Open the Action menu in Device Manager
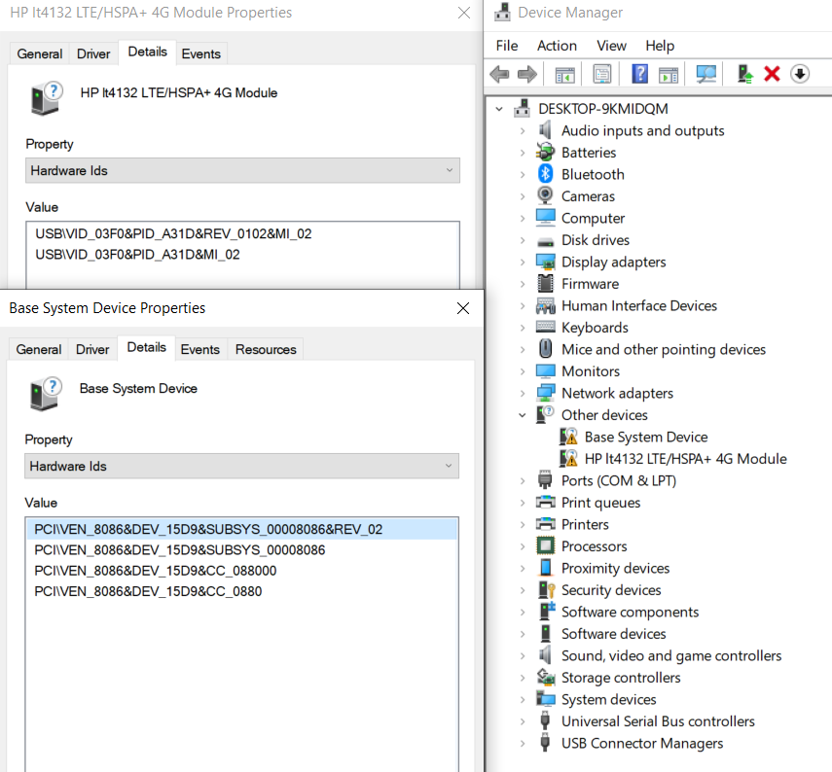 (x=557, y=46)
